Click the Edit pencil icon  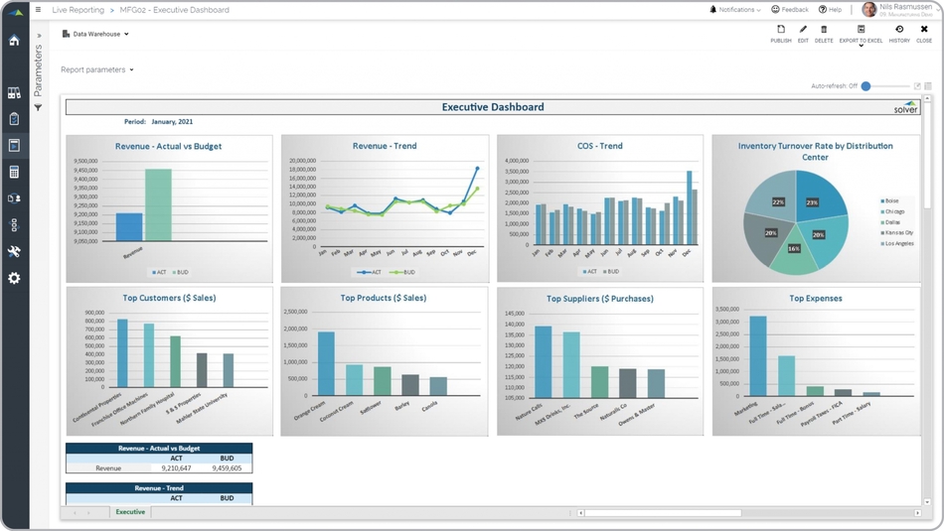tap(803, 34)
